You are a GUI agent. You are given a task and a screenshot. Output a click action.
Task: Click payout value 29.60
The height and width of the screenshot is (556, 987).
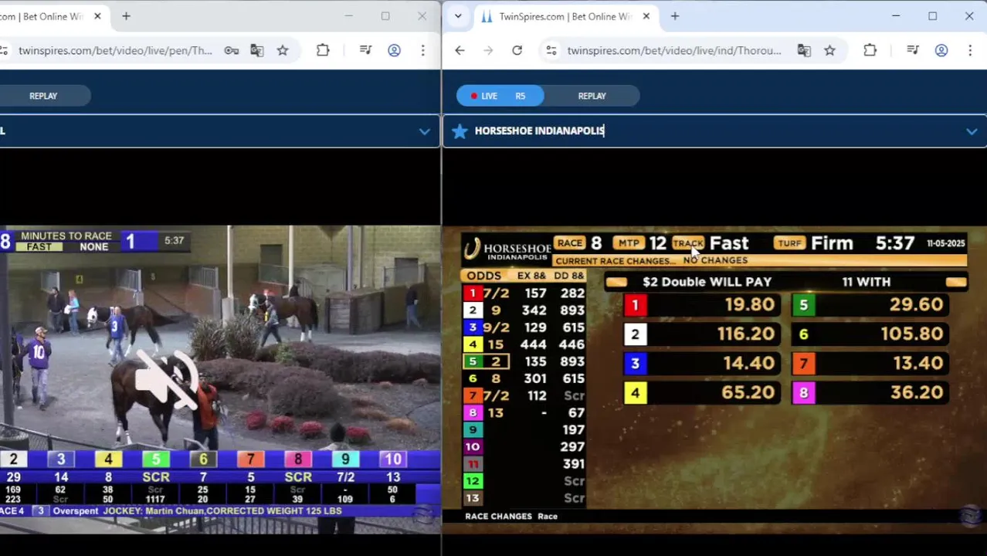pyautogui.click(x=916, y=304)
